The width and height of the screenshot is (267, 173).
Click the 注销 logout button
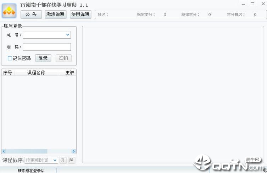coord(63,58)
